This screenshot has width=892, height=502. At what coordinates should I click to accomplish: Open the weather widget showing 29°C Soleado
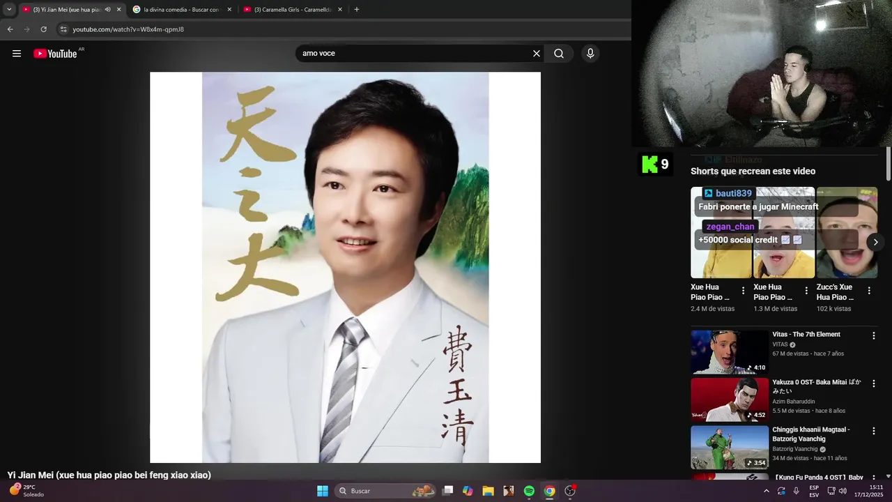pos(26,491)
